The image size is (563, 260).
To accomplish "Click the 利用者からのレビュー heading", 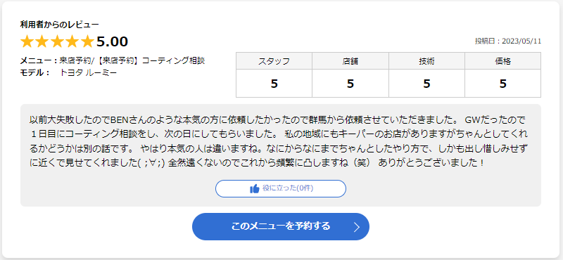I will tap(60, 25).
